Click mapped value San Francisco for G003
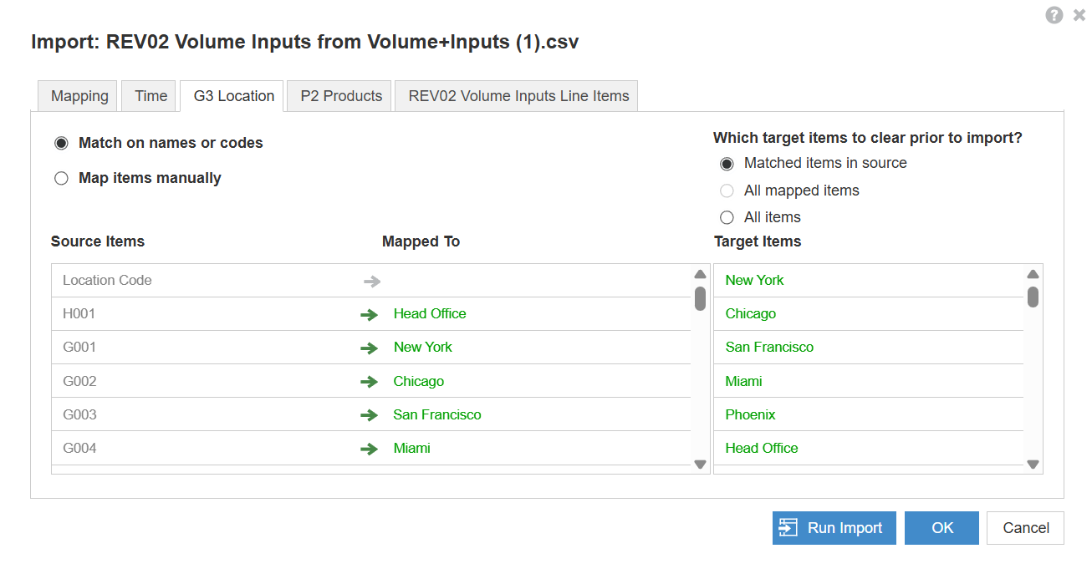Screen dimensions: 1092x579 pos(437,415)
